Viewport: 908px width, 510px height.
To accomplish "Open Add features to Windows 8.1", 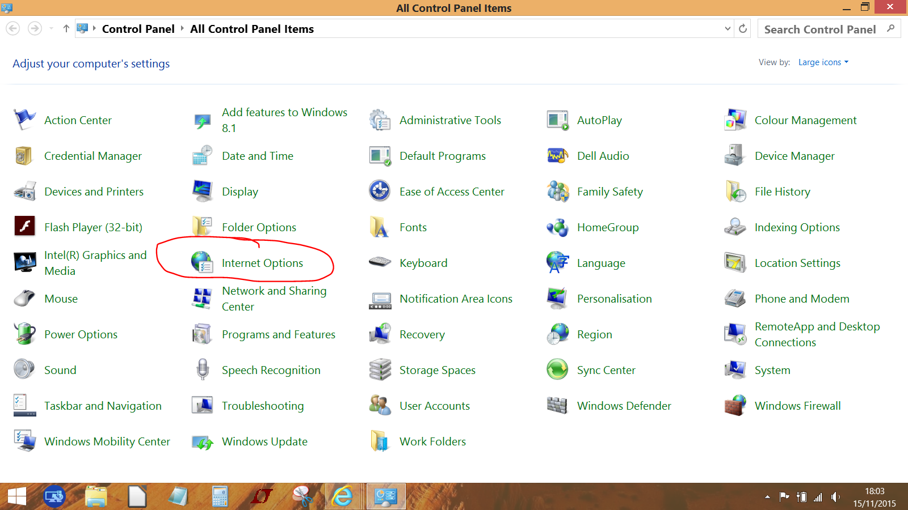I will (284, 120).
